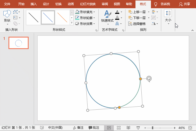Viewport: 196px width, 131px height.
Task: Select the black line shape style
Action: click(x=33, y=17)
